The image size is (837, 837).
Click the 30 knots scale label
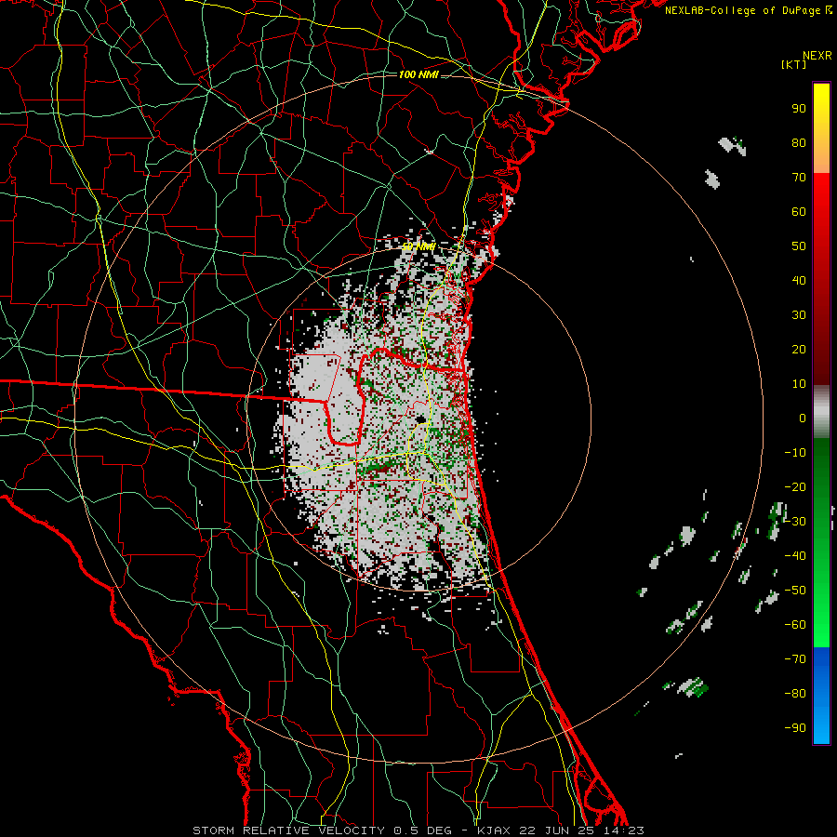pyautogui.click(x=799, y=315)
